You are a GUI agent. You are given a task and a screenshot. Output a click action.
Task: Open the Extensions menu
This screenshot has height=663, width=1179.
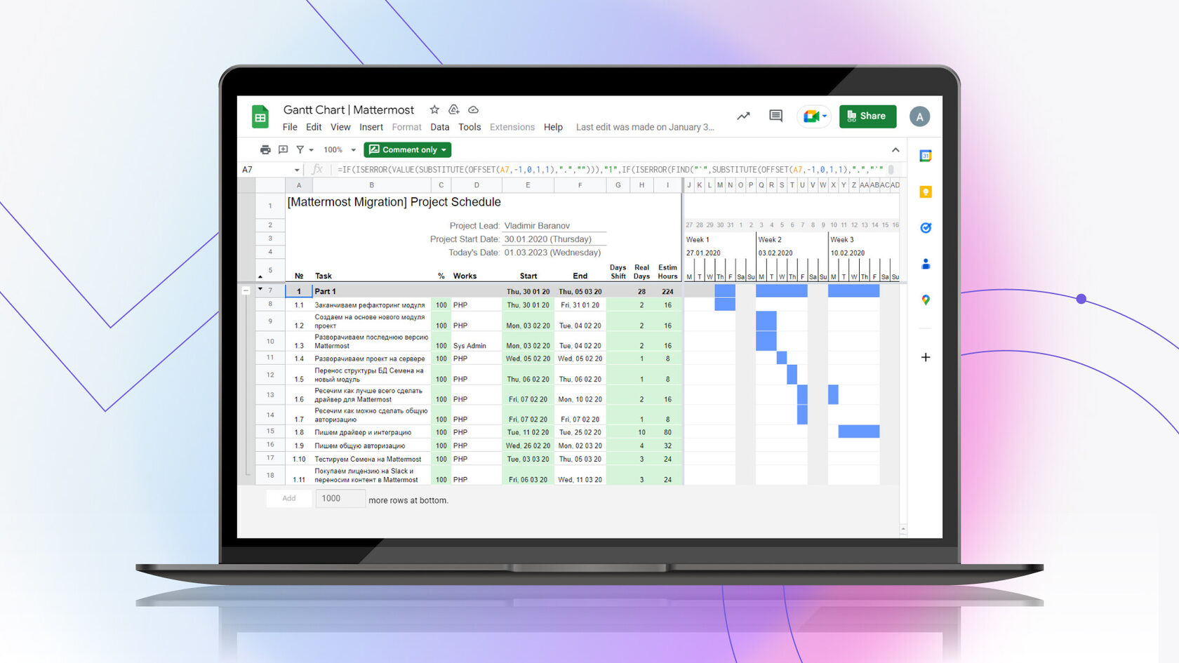[x=512, y=127]
